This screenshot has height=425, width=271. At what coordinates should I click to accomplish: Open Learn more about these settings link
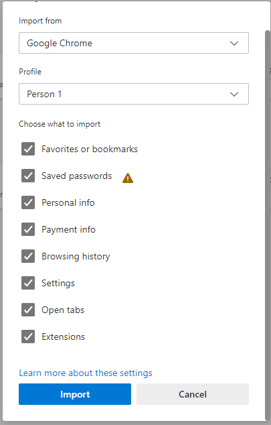click(86, 373)
